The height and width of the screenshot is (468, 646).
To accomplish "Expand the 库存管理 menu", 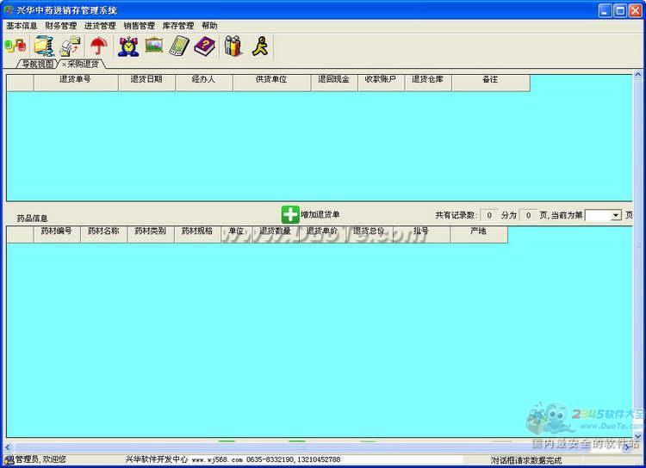I will coord(178,26).
